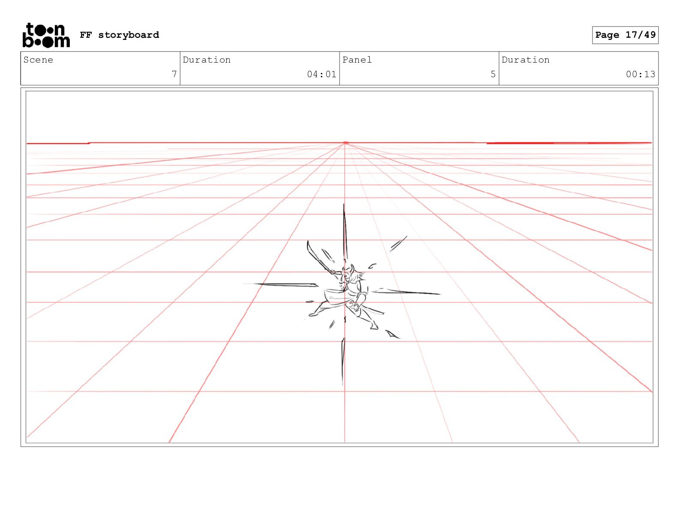Click the Toon Boom logo
This screenshot has width=679, height=525.
click(46, 35)
